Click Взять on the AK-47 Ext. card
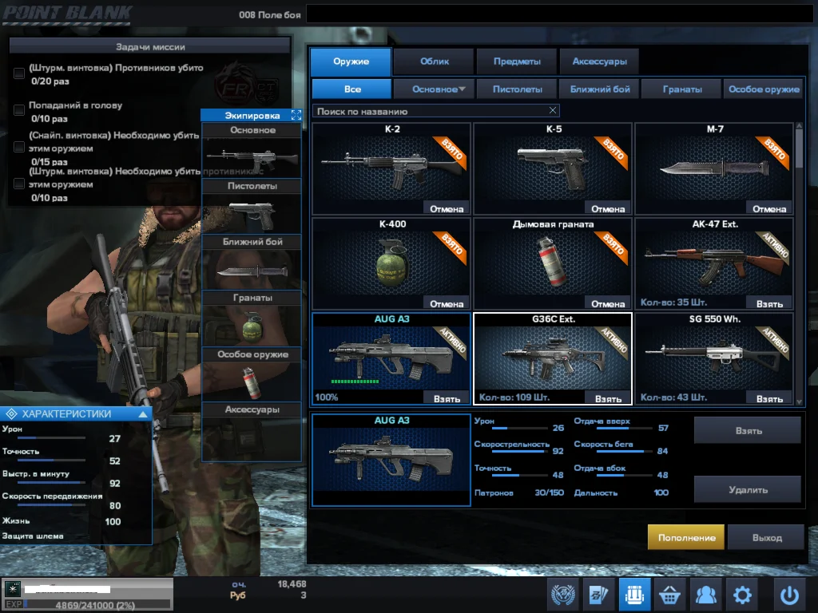 click(769, 304)
